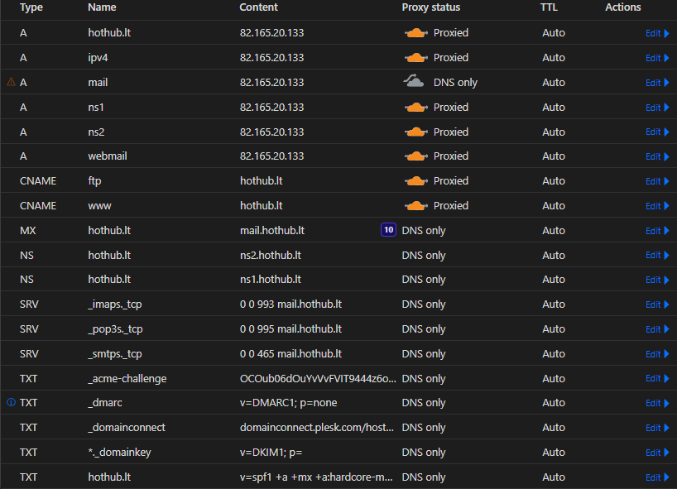Click the grey DNS-only cloud on mail row
The image size is (677, 489).
point(414,81)
